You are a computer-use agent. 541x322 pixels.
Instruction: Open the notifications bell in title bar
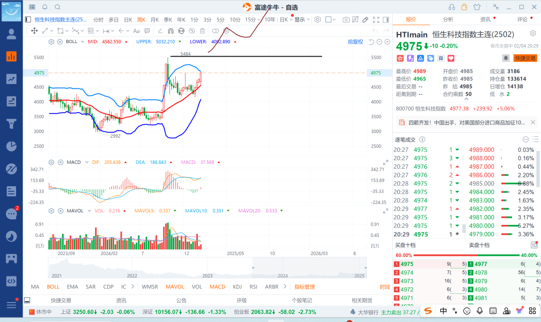coord(45,7)
